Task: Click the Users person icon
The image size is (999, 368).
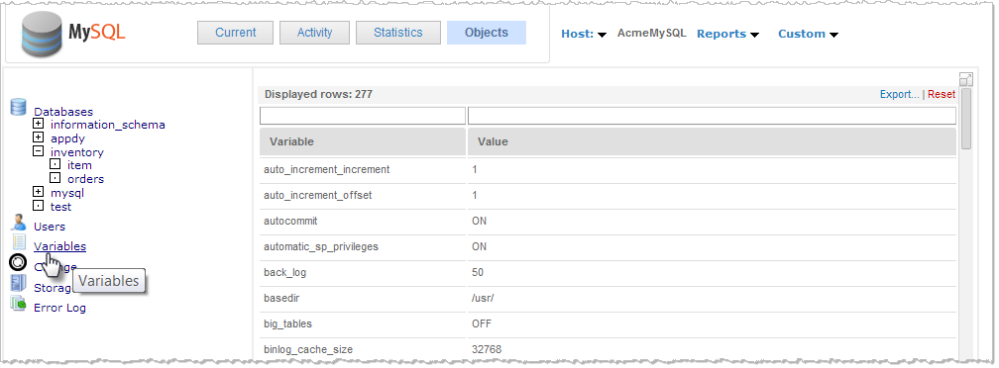Action: coord(19,224)
